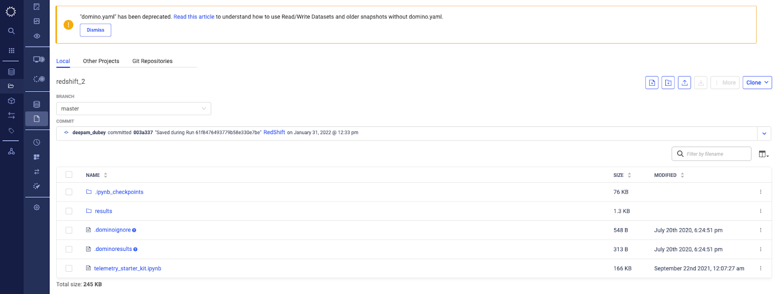Image resolution: width=777 pixels, height=294 pixels.
Task: Click the new file icon button
Action: tap(652, 83)
